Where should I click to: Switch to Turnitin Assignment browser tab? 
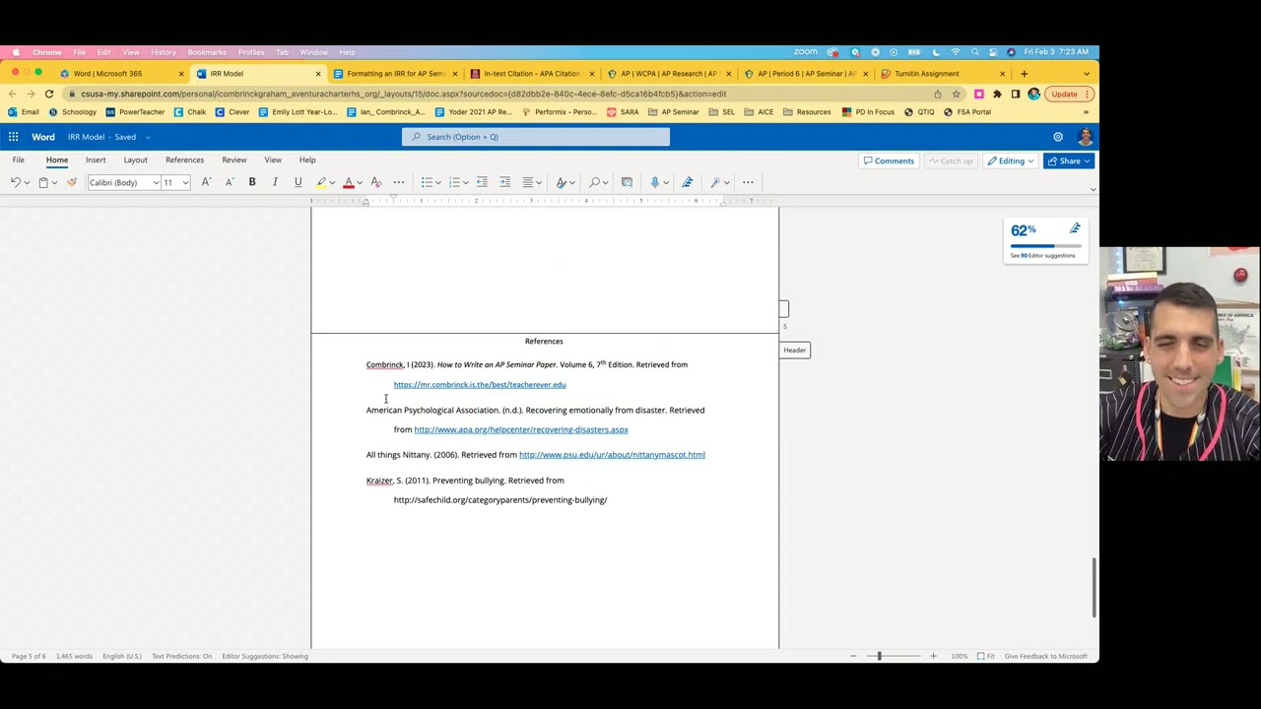(x=927, y=74)
